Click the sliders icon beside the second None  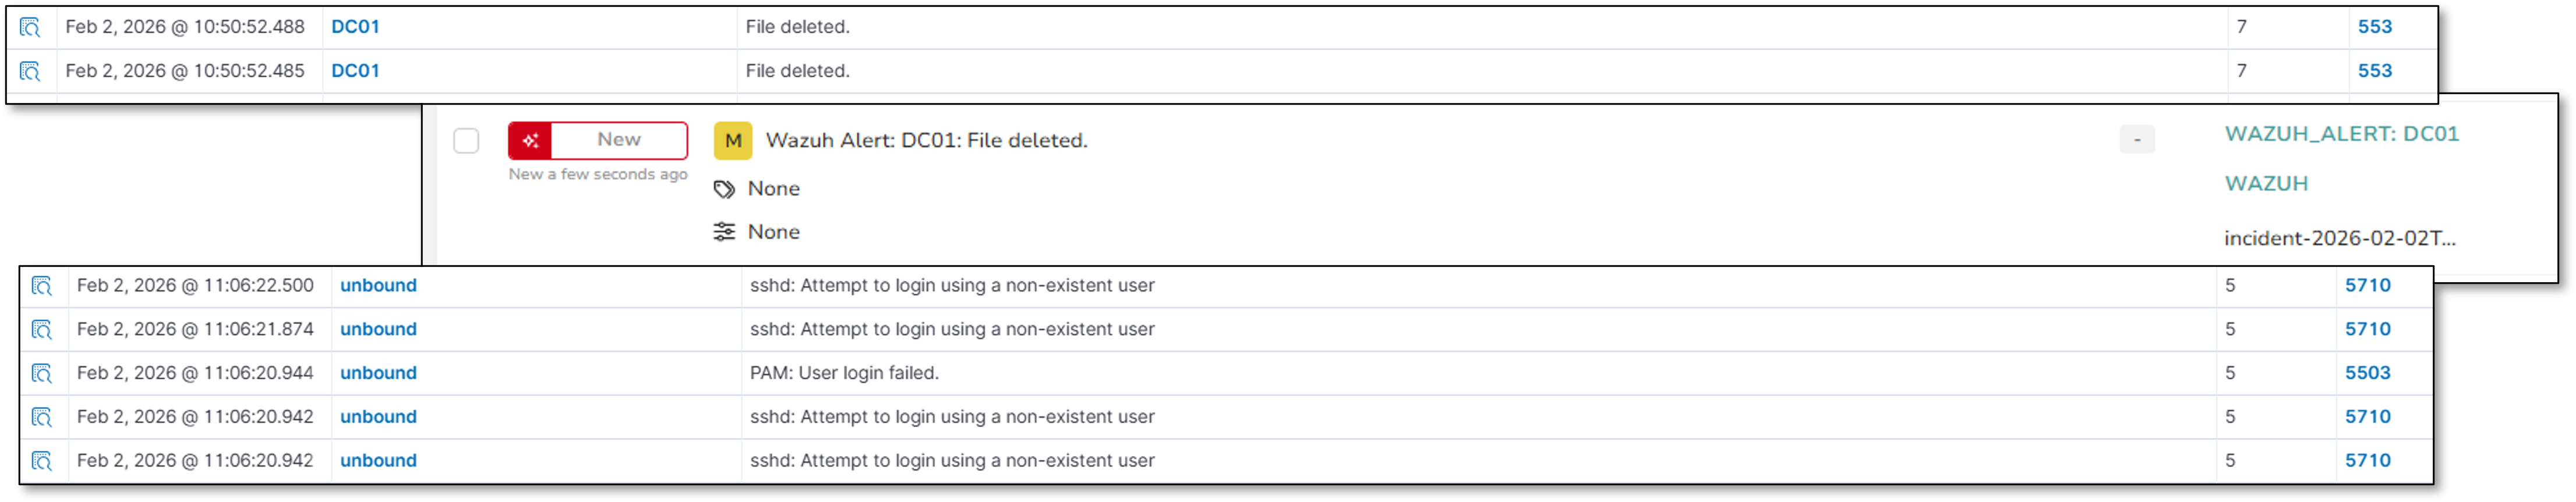[x=724, y=233]
